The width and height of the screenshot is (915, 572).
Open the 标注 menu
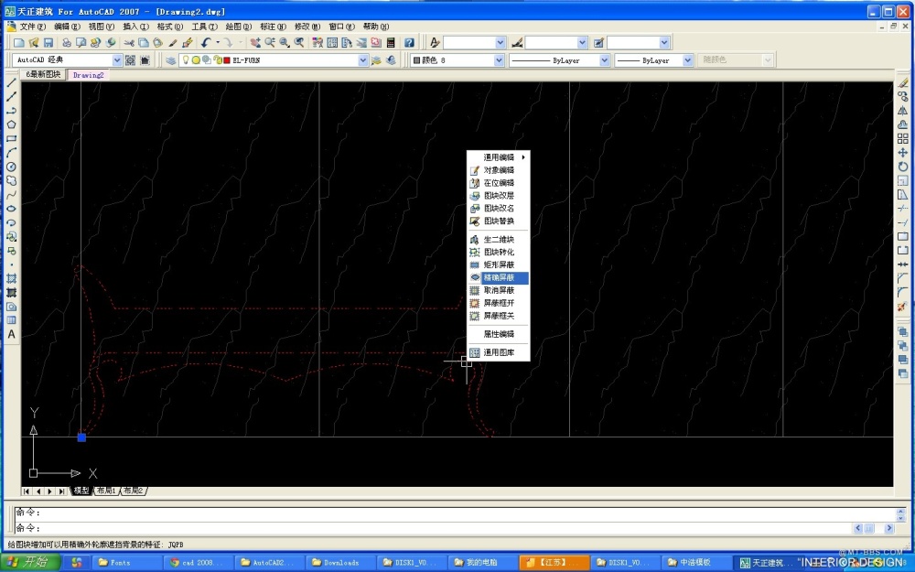[273, 27]
